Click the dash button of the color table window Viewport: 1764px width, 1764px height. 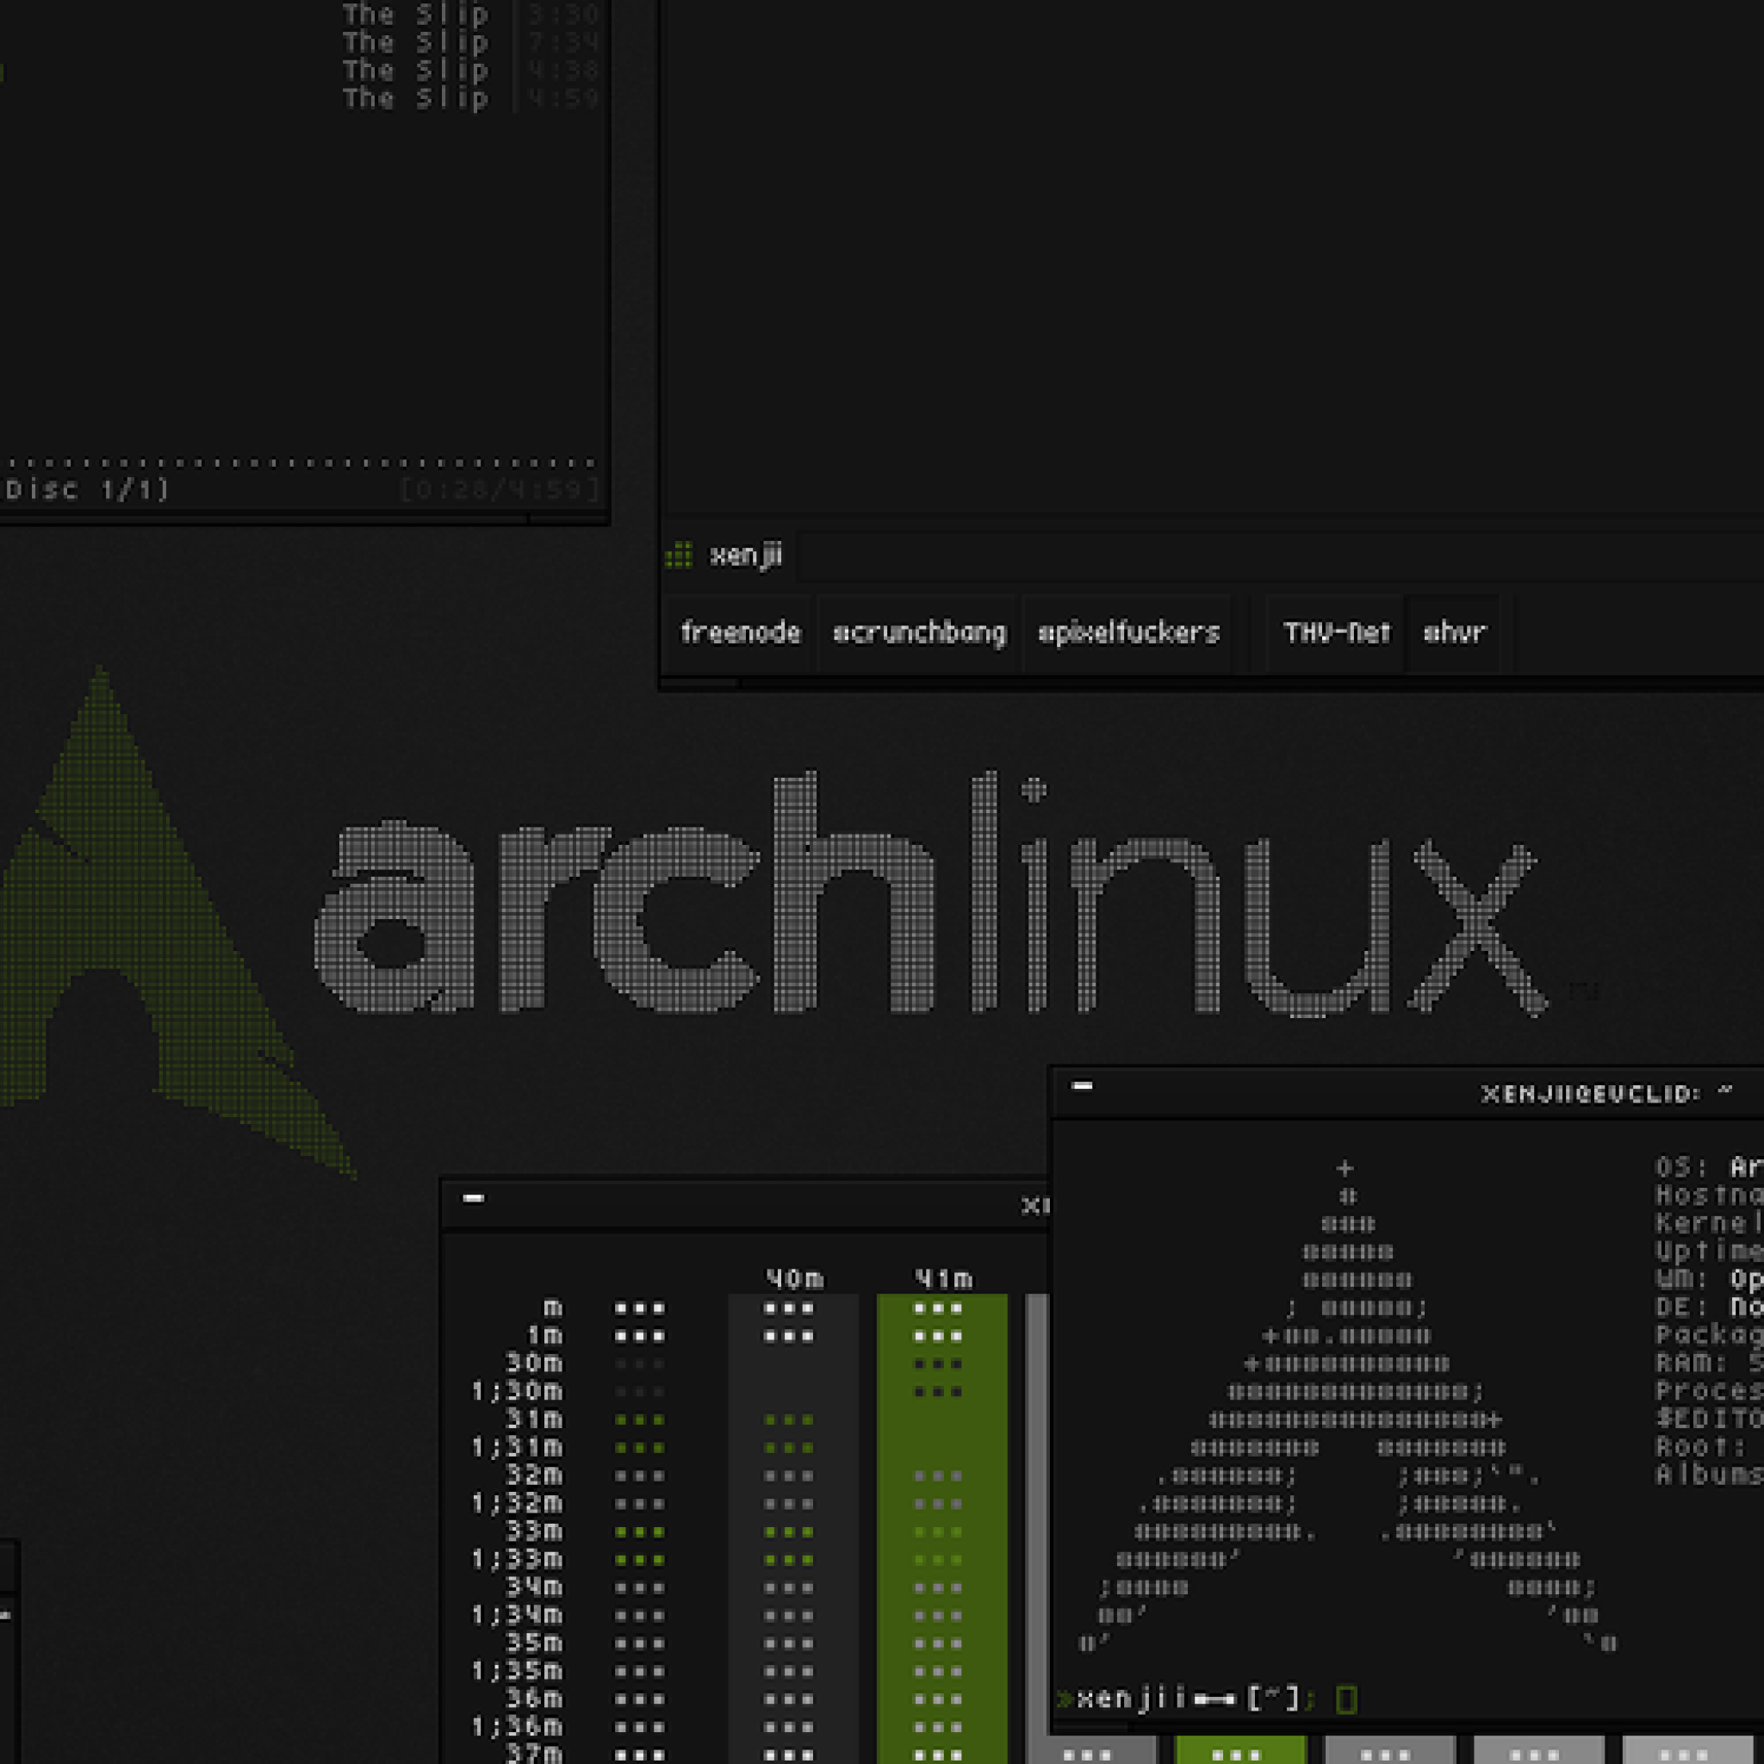click(473, 1198)
